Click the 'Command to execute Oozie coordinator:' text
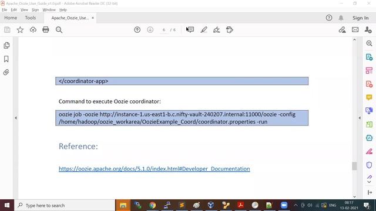The width and height of the screenshot is (376, 211). click(110, 101)
